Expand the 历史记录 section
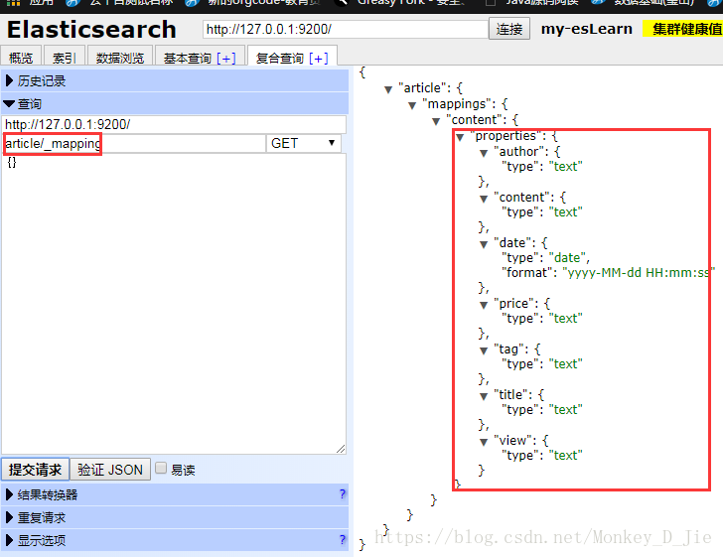723x557 pixels. 175,80
